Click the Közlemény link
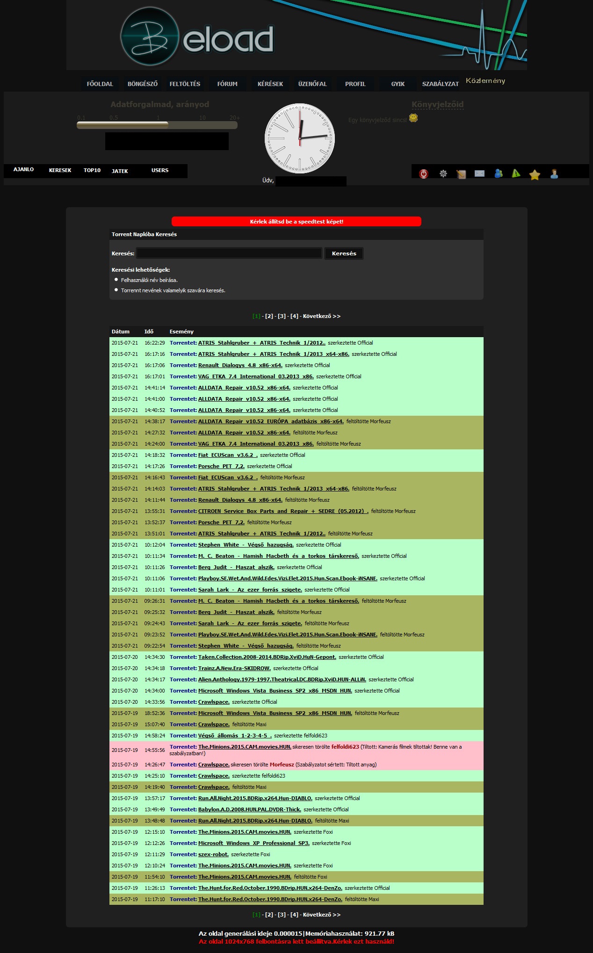Image resolution: width=593 pixels, height=953 pixels. point(485,81)
